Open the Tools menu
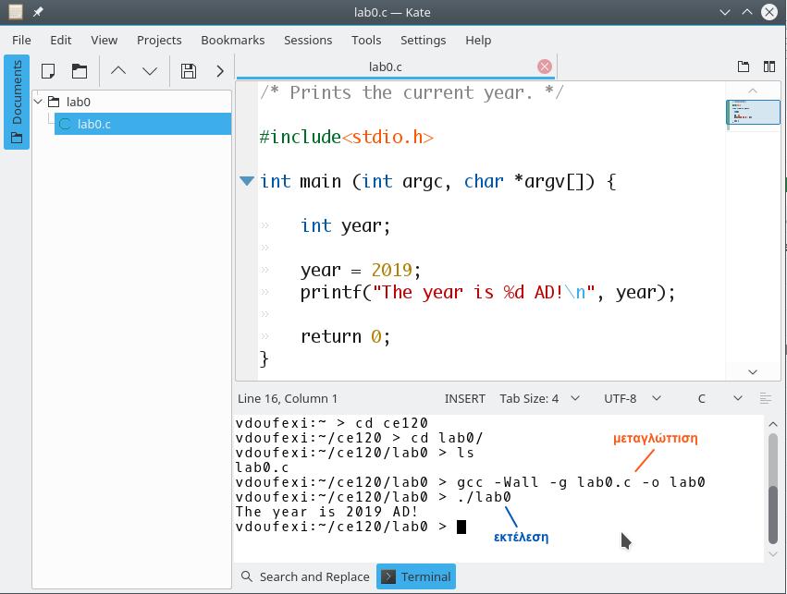 (x=366, y=40)
